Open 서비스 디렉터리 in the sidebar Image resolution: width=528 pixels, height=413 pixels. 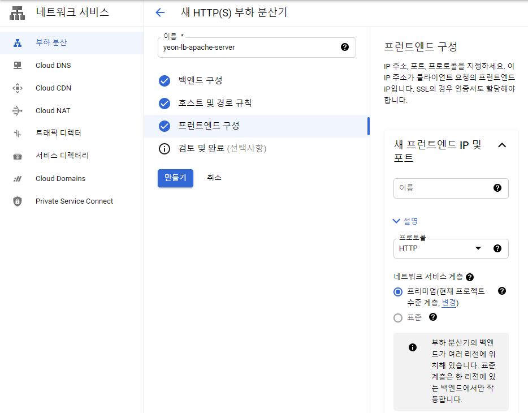tap(72, 156)
